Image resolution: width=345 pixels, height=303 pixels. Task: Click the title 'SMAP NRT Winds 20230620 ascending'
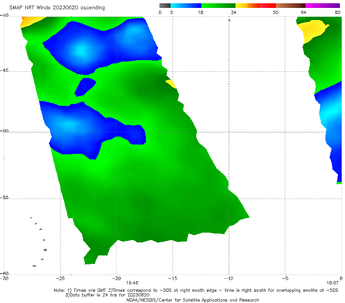[x=57, y=7]
